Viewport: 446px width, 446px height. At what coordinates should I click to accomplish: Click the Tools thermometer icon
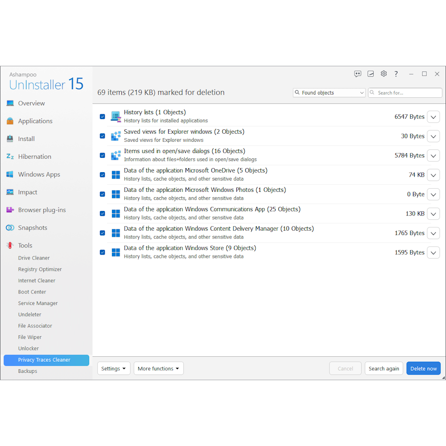[10, 245]
